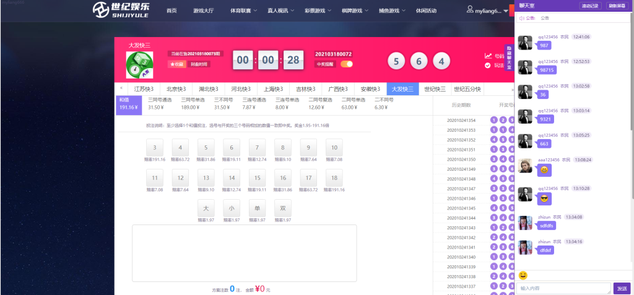Click drawn number ball 5
Viewport: 634px width, 295px height.
(396, 61)
